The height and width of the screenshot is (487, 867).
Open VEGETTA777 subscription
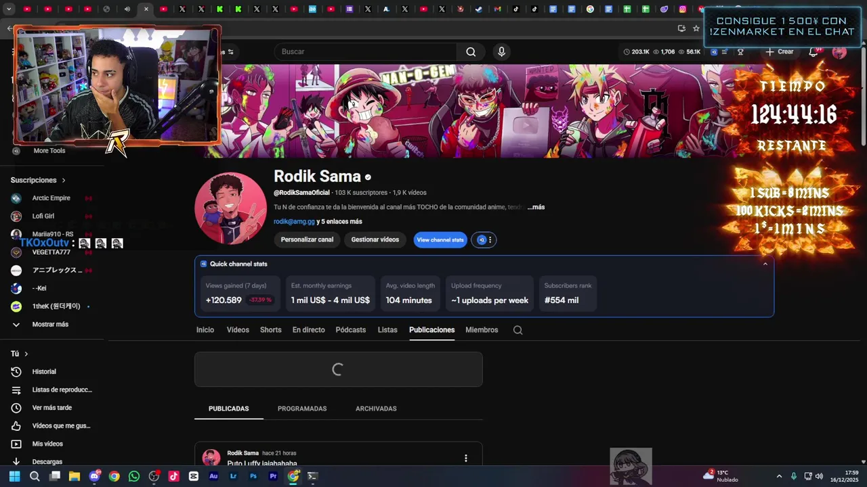click(52, 252)
